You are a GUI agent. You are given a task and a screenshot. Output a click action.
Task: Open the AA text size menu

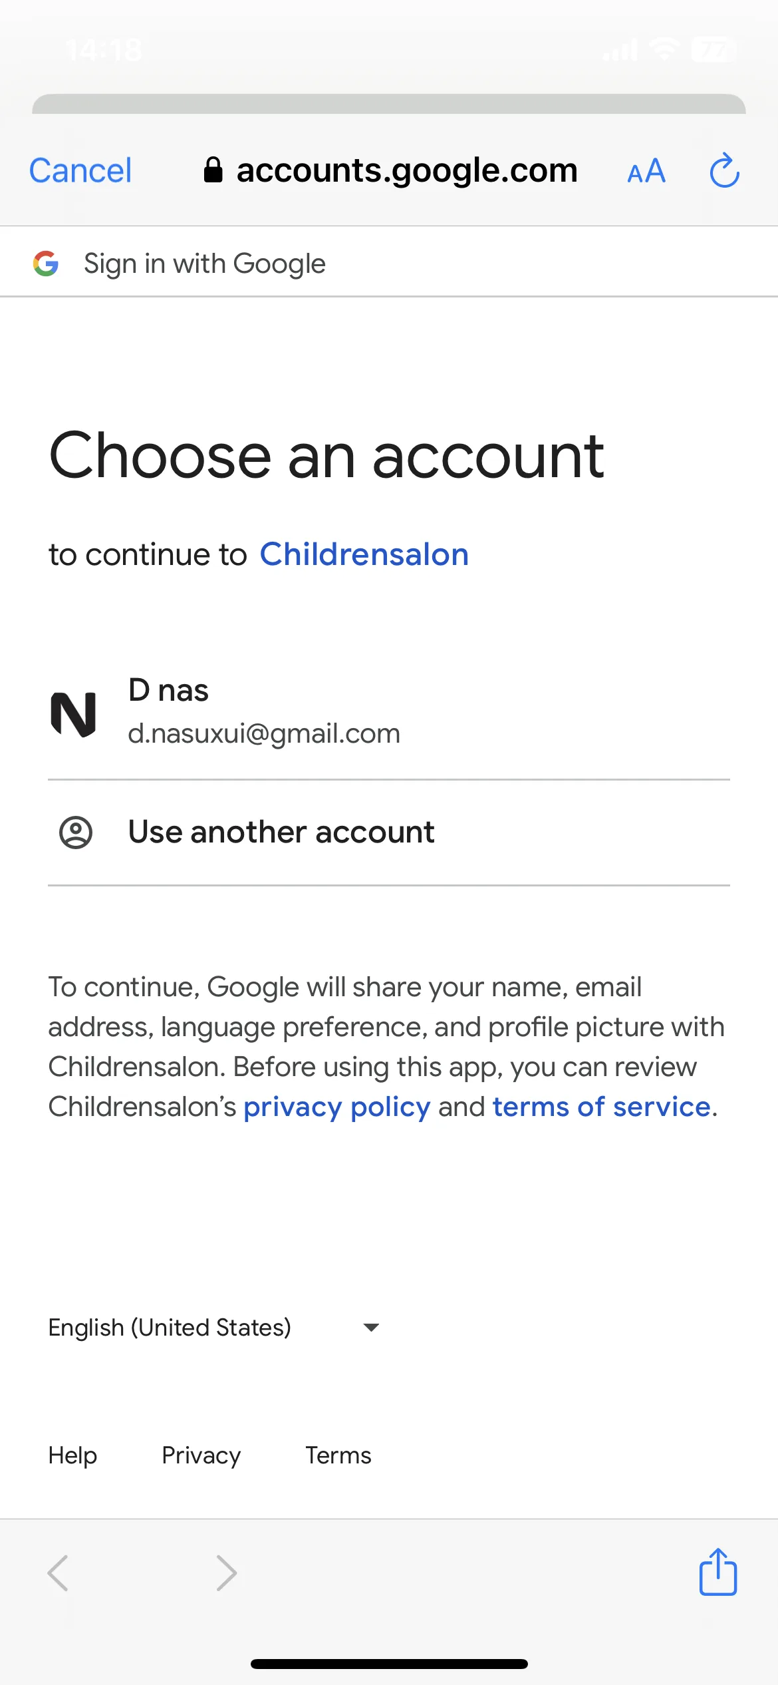(646, 171)
